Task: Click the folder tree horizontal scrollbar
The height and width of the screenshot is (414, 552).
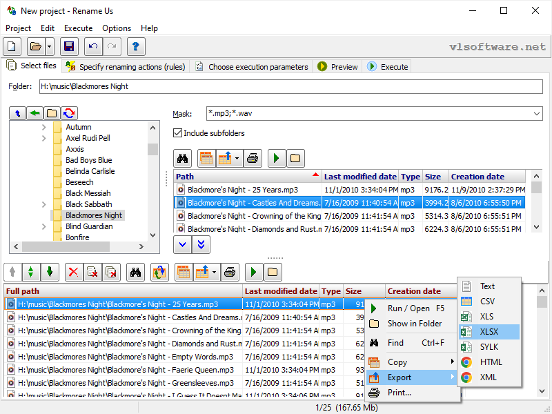Action: (x=79, y=247)
